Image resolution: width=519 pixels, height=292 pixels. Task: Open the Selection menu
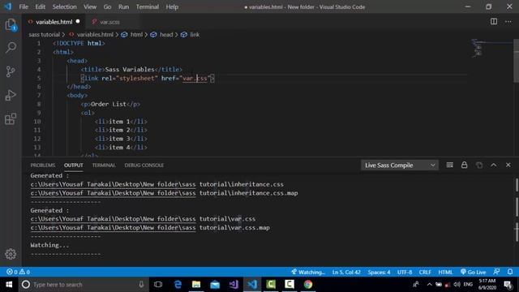click(x=64, y=6)
